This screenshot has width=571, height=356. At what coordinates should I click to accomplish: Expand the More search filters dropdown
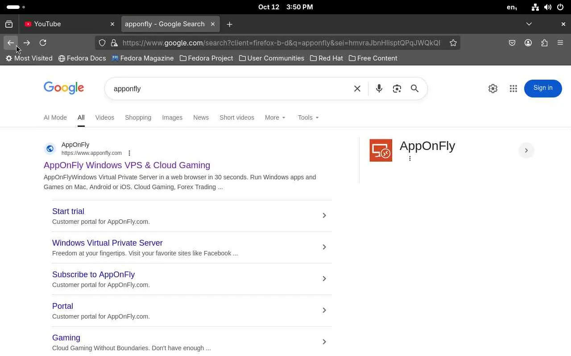[x=275, y=117]
